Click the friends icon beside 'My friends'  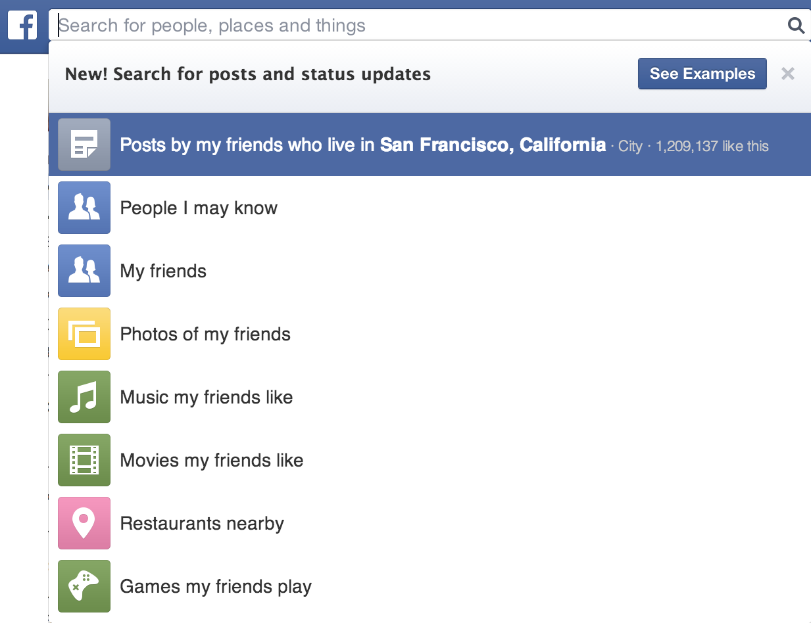84,271
